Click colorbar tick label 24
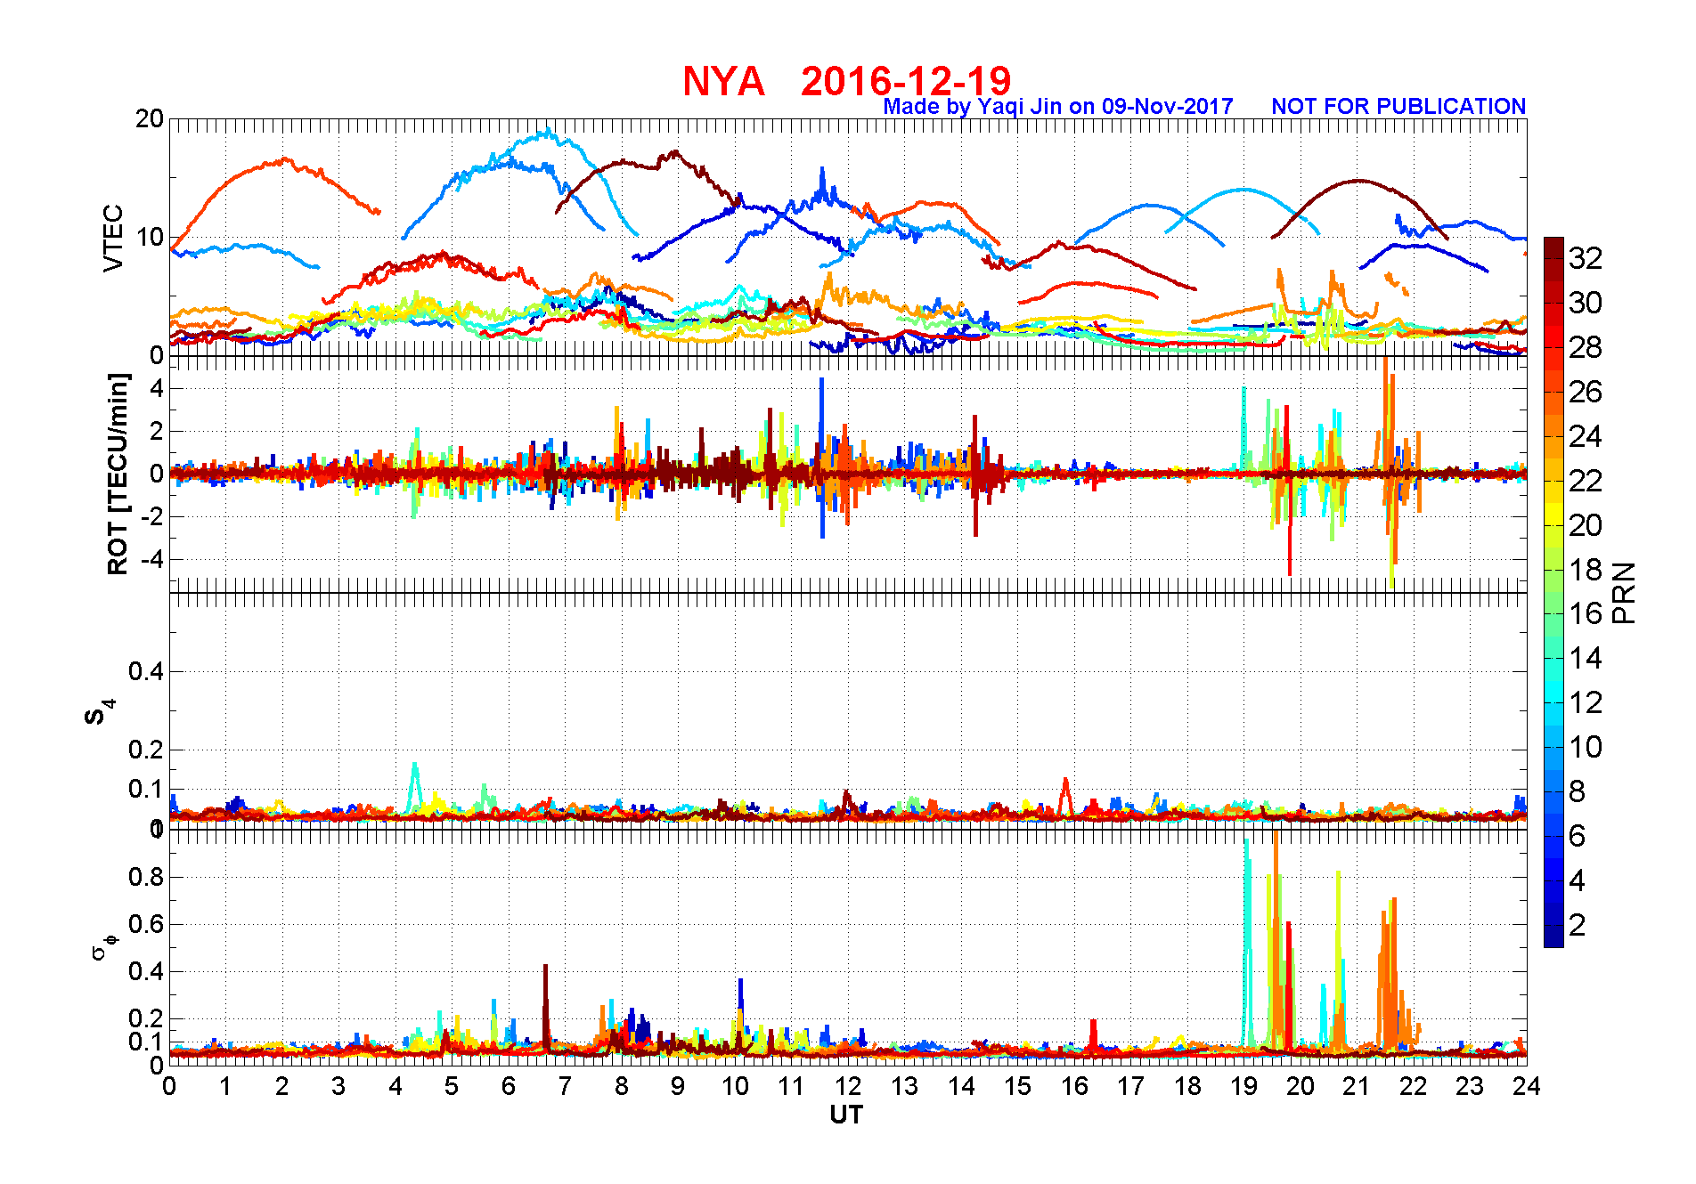 tap(1586, 436)
